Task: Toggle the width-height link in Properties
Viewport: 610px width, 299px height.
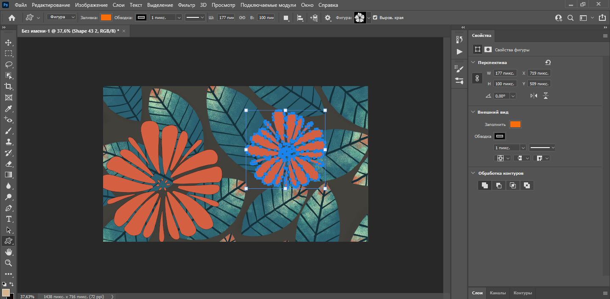Action: click(477, 78)
